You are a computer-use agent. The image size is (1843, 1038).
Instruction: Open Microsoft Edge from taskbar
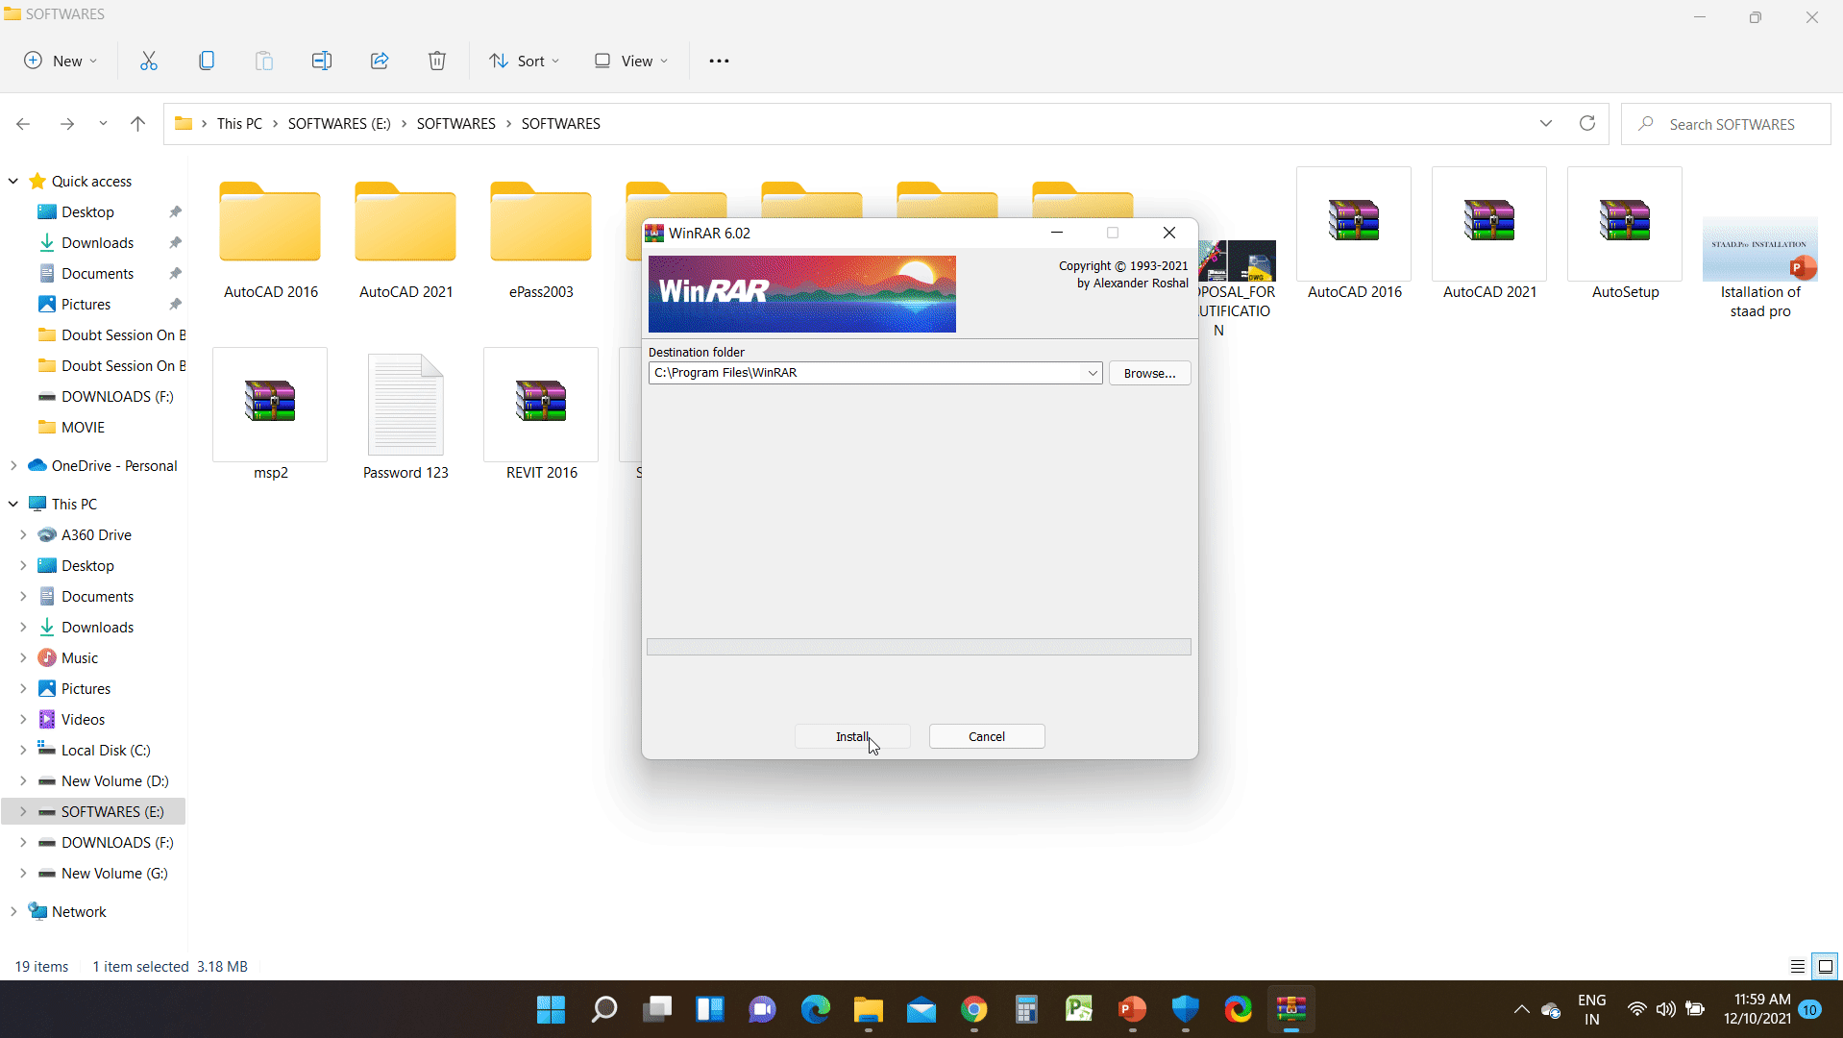click(x=816, y=1009)
